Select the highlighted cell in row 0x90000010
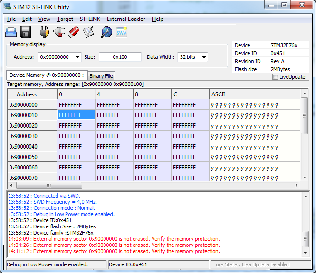The width and height of the screenshot is (316, 273). (76, 115)
